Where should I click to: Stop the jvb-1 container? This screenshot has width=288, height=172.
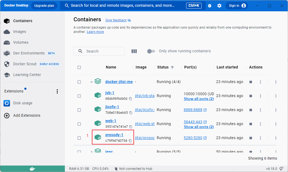click(251, 96)
